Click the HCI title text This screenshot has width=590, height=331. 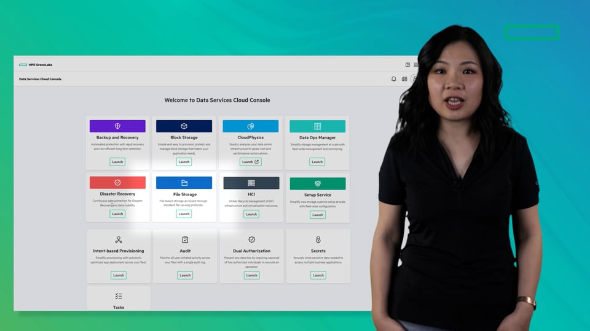251,194
